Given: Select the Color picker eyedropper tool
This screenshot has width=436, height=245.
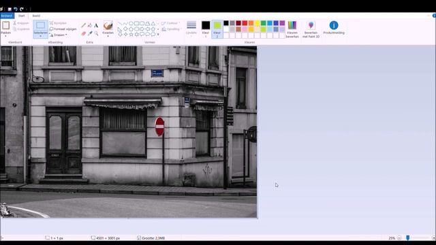Looking at the screenshot, I should coord(90,33).
